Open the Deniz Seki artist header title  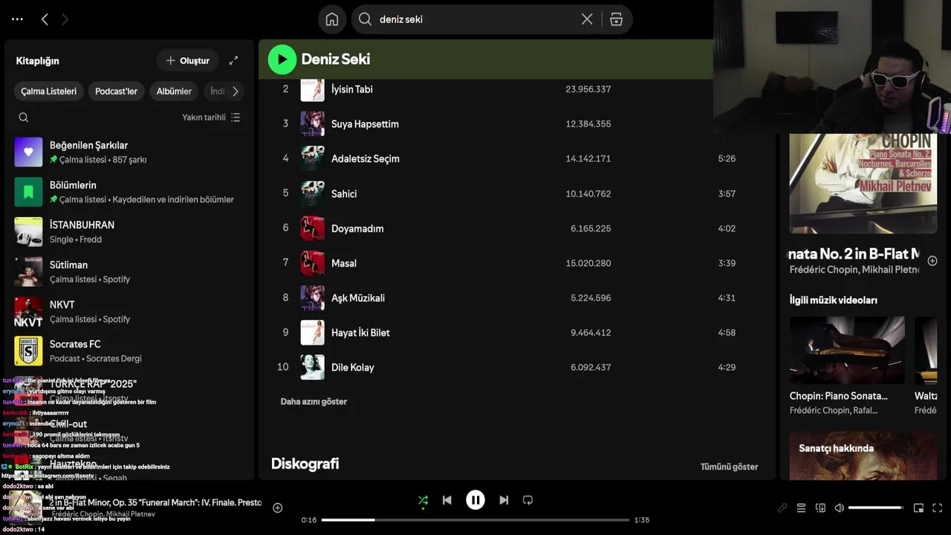coord(336,59)
